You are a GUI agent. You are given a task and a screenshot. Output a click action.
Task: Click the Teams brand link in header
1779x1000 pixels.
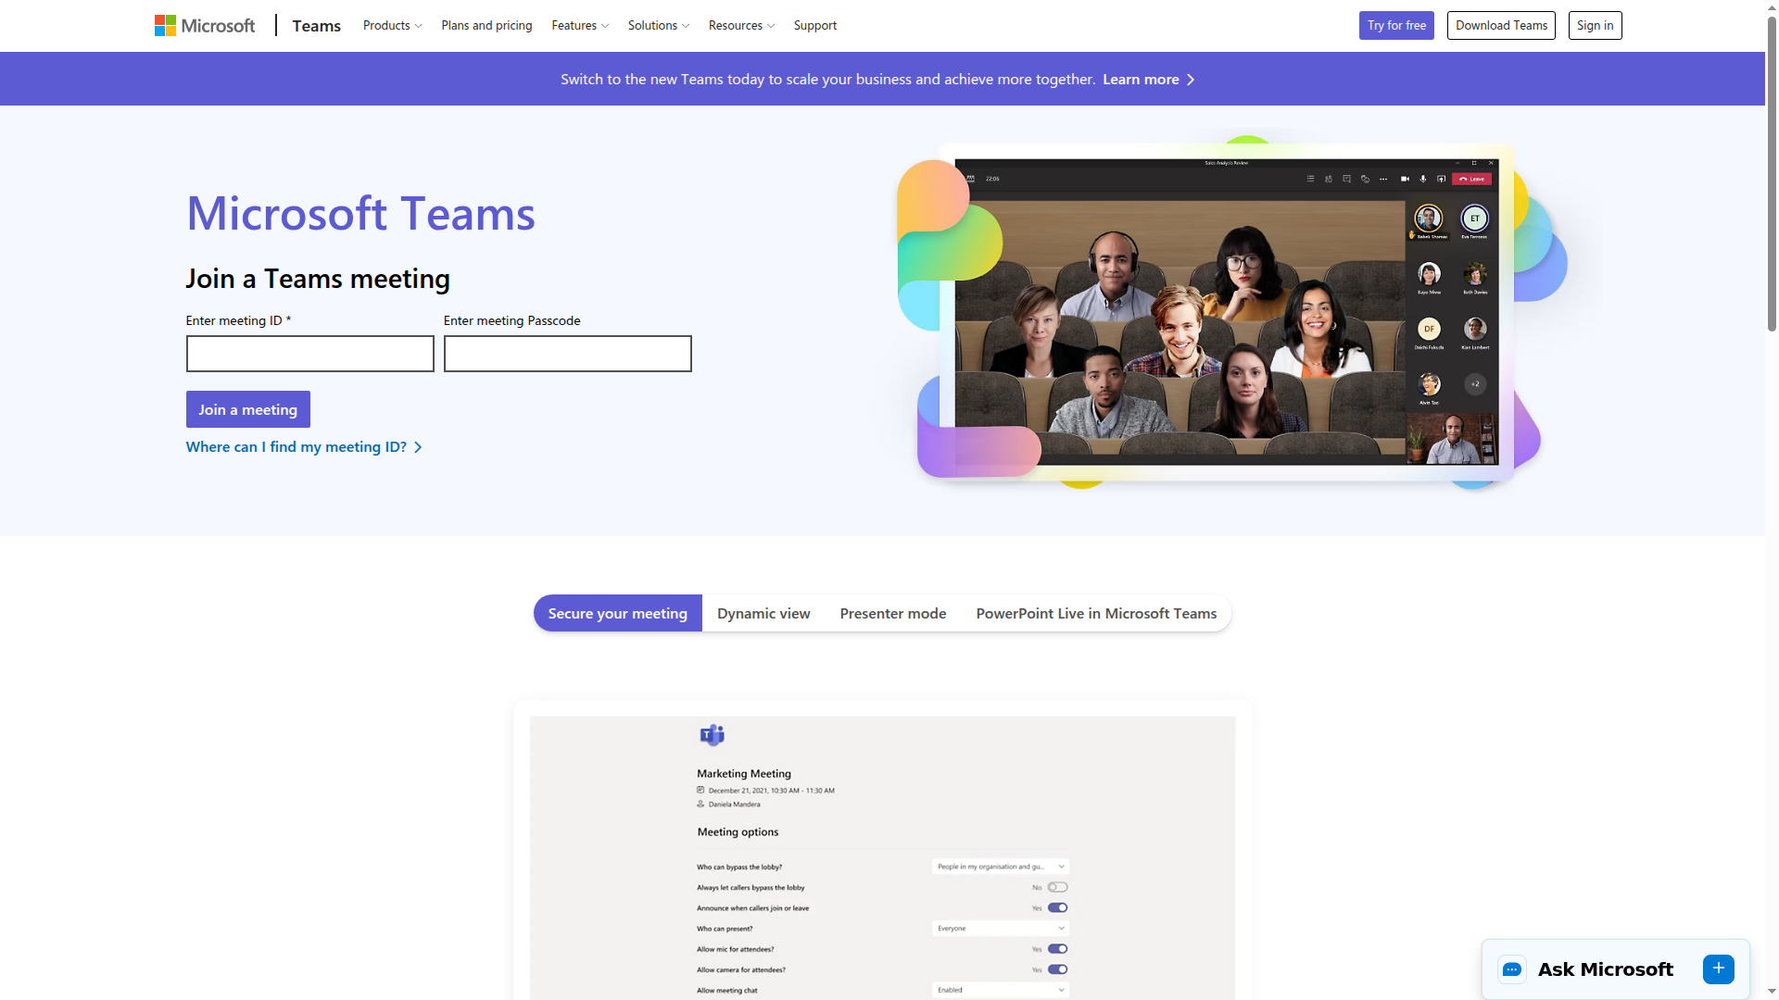(317, 26)
